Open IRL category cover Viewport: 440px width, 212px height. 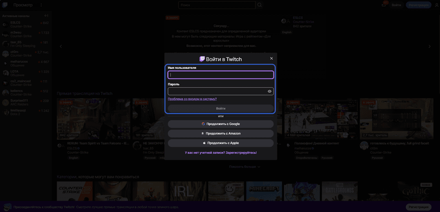[x=188, y=191]
